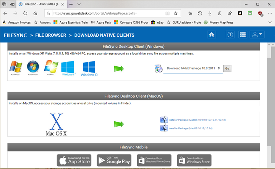
Task: Open the task list icon in header
Action: (x=243, y=35)
